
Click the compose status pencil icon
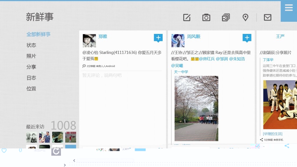[187, 17]
